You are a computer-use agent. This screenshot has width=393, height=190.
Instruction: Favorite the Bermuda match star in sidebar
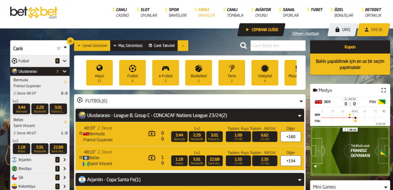click(65, 83)
